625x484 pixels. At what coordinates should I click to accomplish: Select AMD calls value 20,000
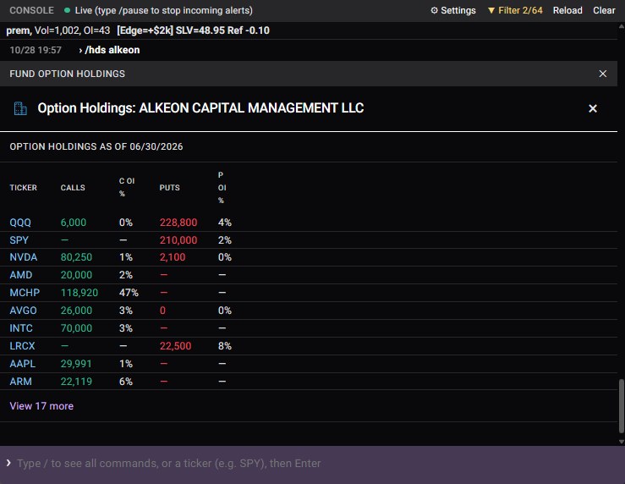coord(76,275)
